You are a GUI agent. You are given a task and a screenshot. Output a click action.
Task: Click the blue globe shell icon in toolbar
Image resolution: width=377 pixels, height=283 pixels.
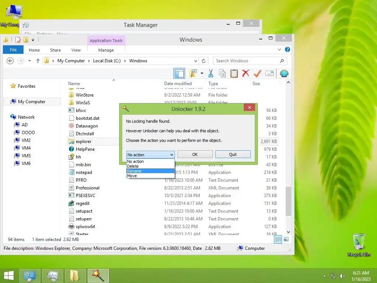coord(284,73)
